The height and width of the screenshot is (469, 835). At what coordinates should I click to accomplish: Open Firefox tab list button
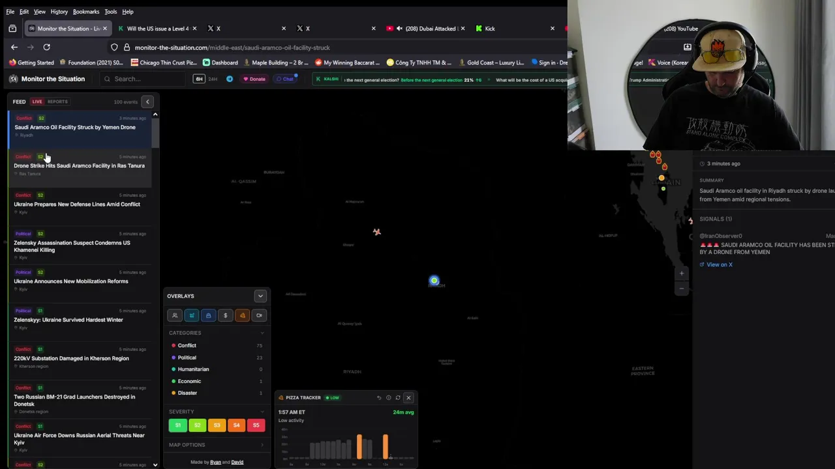point(12,29)
